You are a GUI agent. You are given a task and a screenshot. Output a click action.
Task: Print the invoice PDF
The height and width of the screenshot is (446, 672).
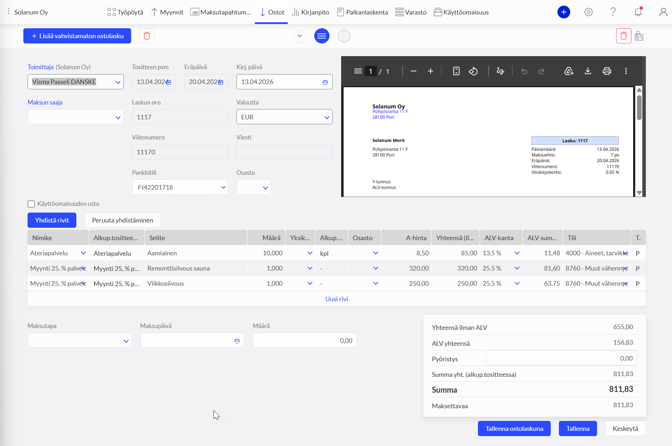pyautogui.click(x=607, y=71)
